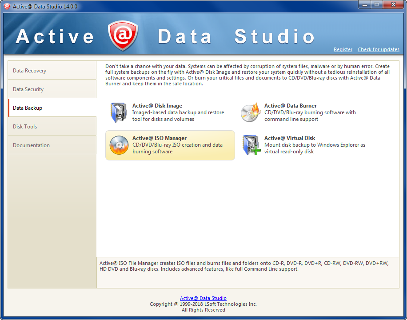Click Check for updates link
Screen dimensions: 407x320
click(x=379, y=49)
